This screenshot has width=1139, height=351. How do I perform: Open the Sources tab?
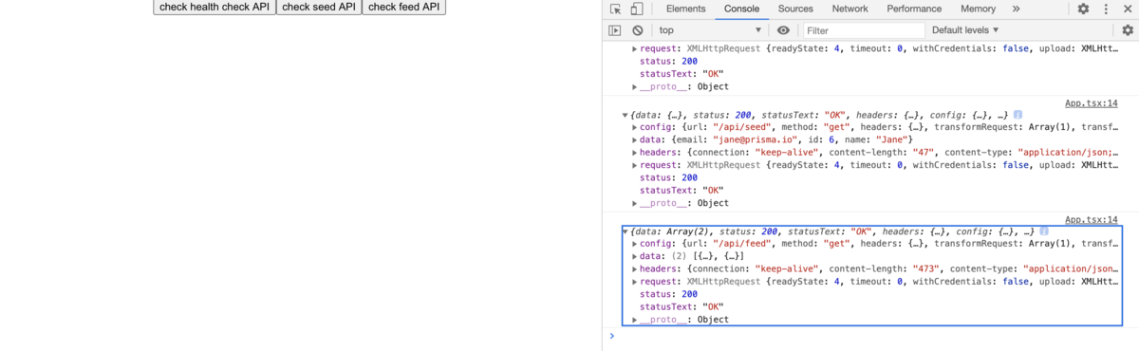tap(795, 9)
